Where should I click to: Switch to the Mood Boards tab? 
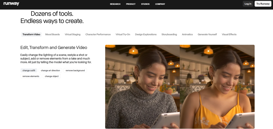[53, 34]
